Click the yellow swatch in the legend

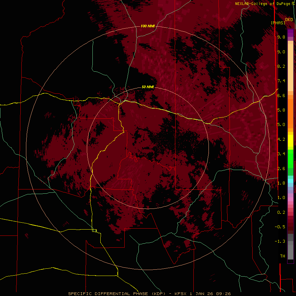290,141
